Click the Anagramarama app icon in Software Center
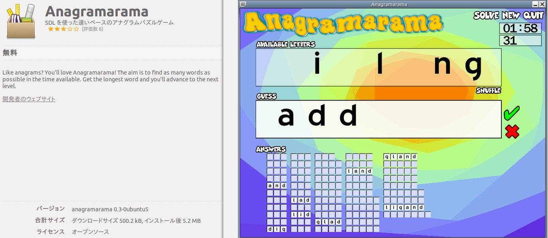 (x=21, y=21)
